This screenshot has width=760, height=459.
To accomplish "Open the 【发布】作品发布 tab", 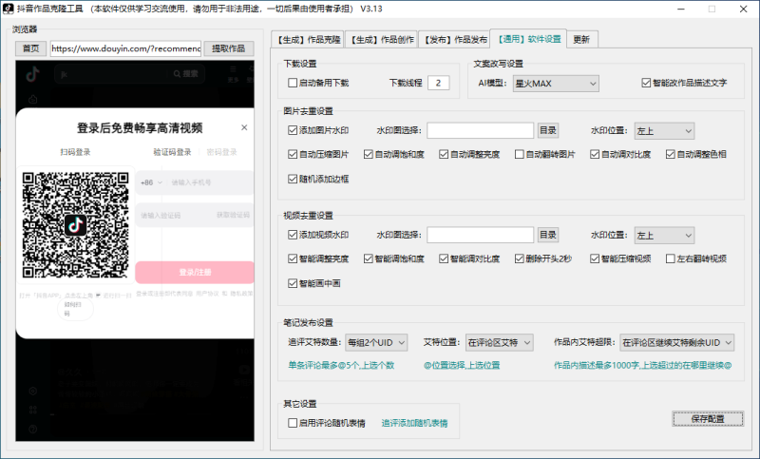I will click(x=455, y=40).
